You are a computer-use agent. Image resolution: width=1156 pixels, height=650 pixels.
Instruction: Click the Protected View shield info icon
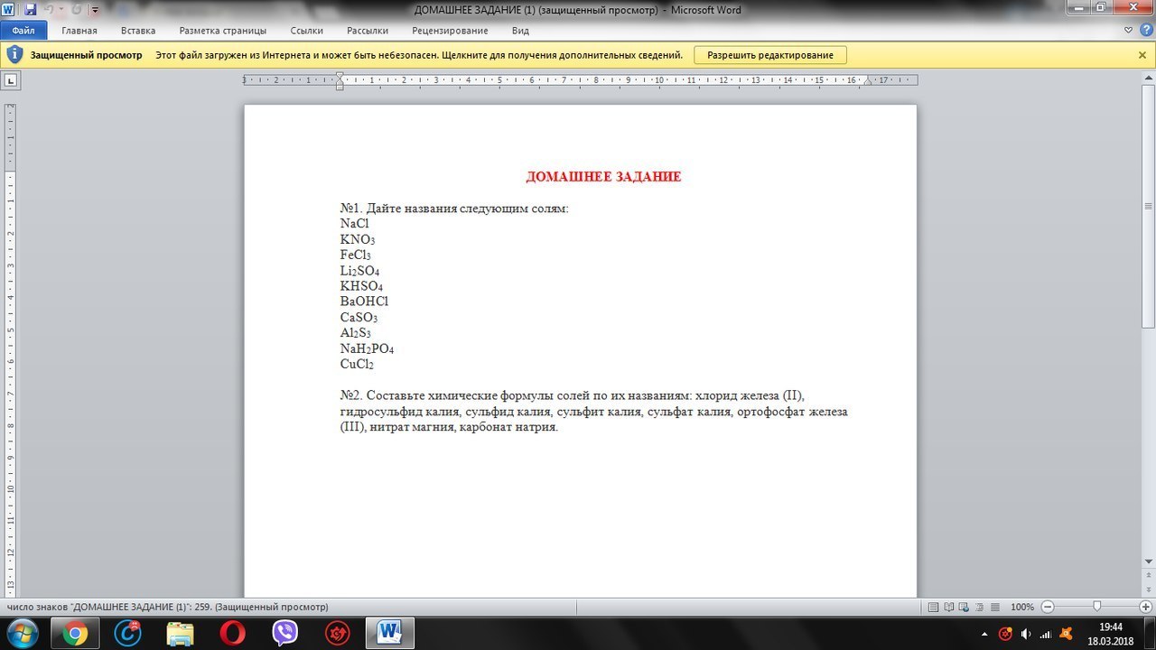pyautogui.click(x=14, y=54)
